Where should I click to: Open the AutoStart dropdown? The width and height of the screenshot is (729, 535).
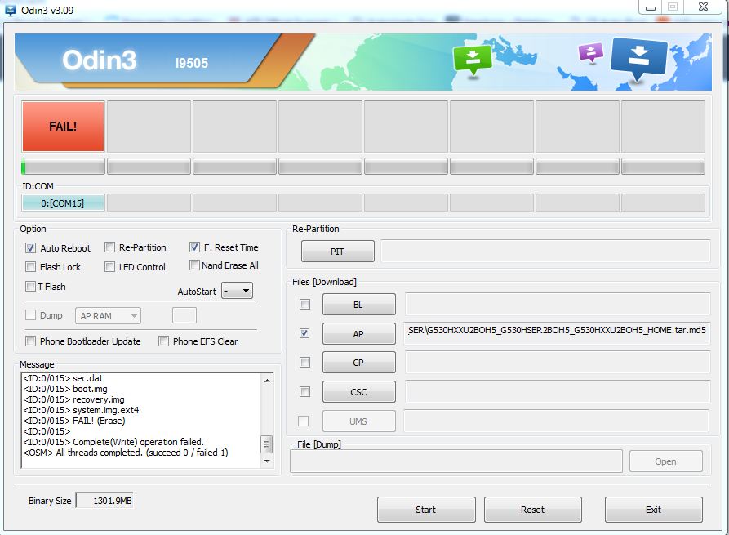point(237,292)
